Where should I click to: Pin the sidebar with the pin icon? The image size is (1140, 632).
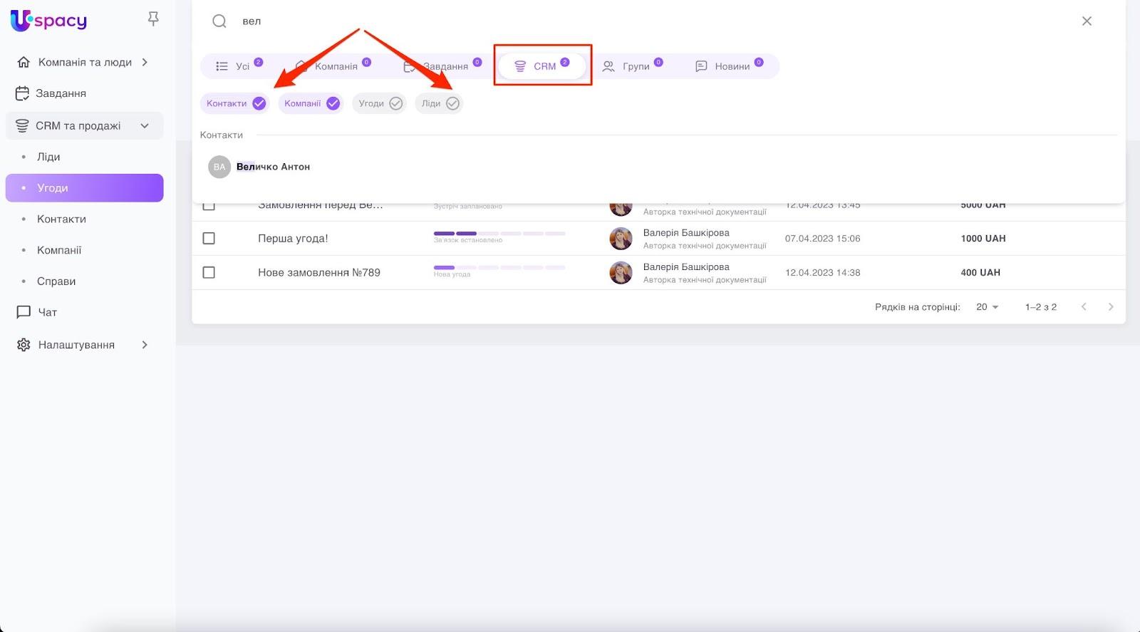(x=153, y=19)
